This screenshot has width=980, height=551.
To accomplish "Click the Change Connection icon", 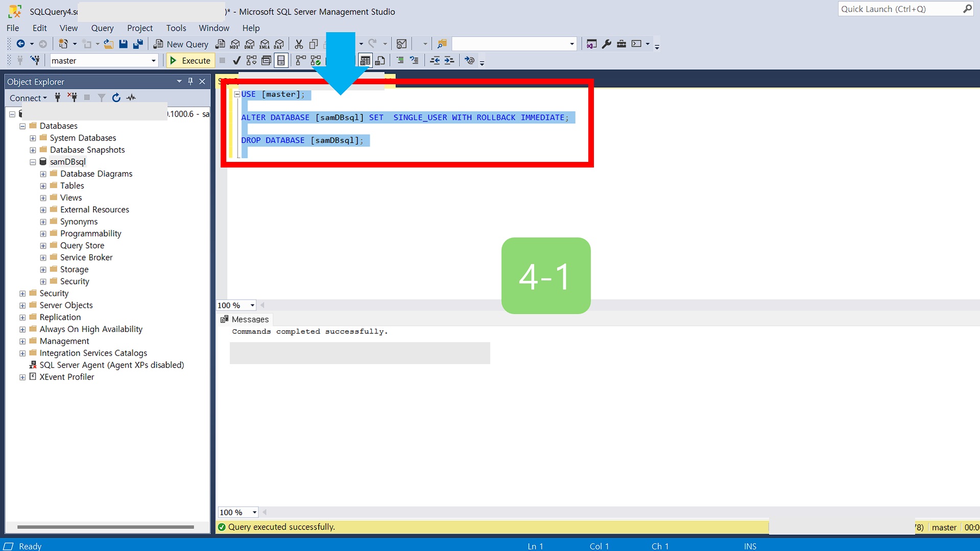I will 35,61.
